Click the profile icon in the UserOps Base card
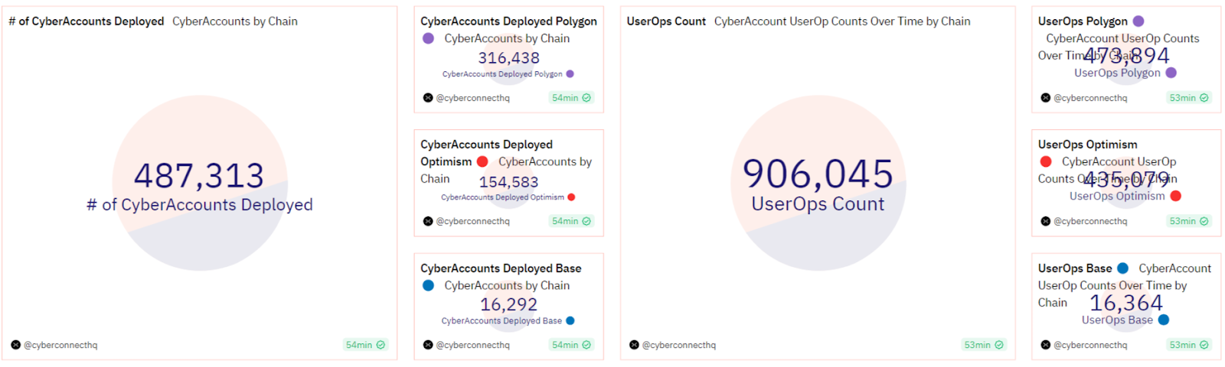 pos(1046,345)
